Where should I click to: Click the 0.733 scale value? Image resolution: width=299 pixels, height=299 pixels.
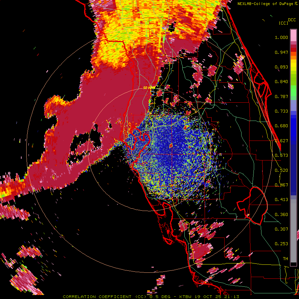tap(281, 111)
